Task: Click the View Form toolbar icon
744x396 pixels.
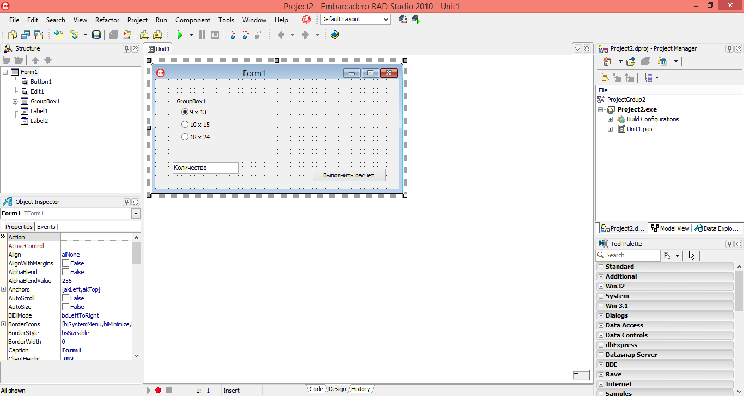Action: point(25,35)
